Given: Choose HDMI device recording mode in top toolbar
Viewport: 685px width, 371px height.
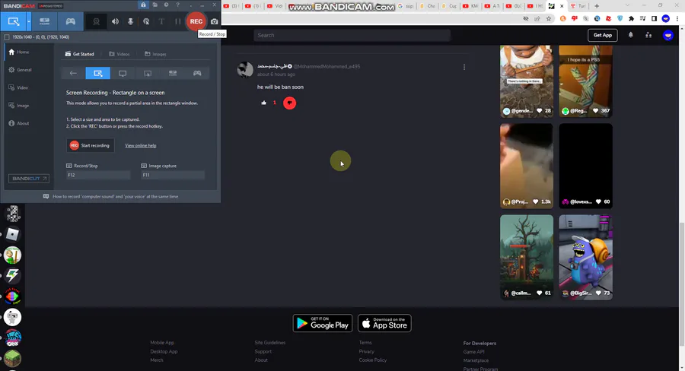Looking at the screenshot, I should (45, 21).
